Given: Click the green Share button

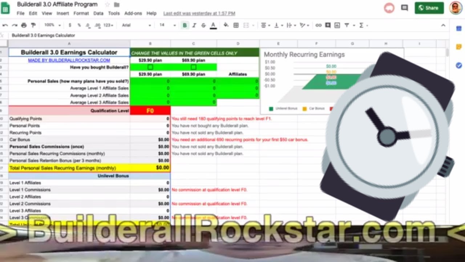Looking at the screenshot, I should [429, 8].
